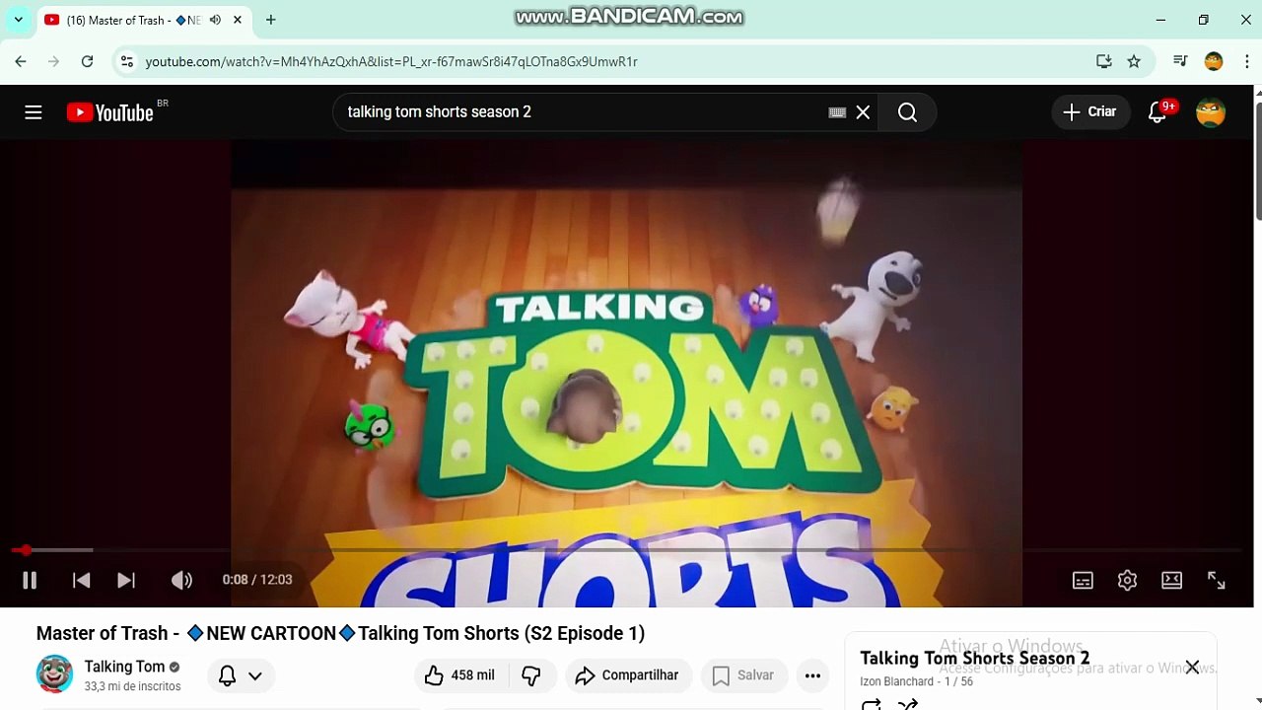Open a new browser tab
1262x710 pixels.
[270, 20]
